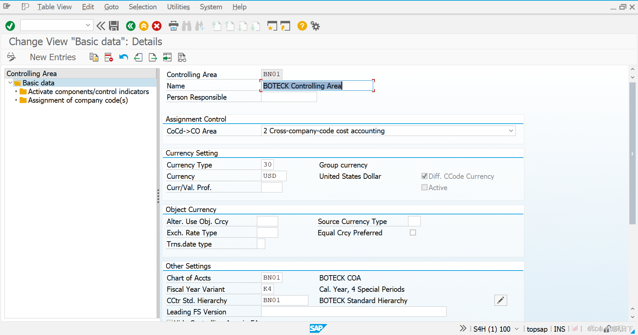Click the Generate Shortcut icon

click(x=285, y=26)
